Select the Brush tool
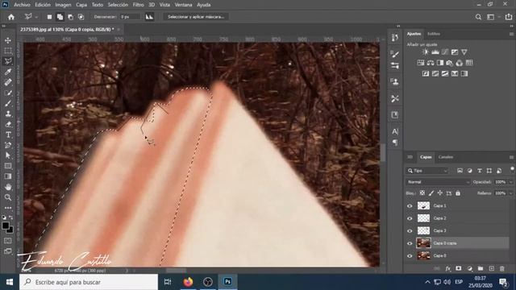The image size is (516, 290). 8,103
